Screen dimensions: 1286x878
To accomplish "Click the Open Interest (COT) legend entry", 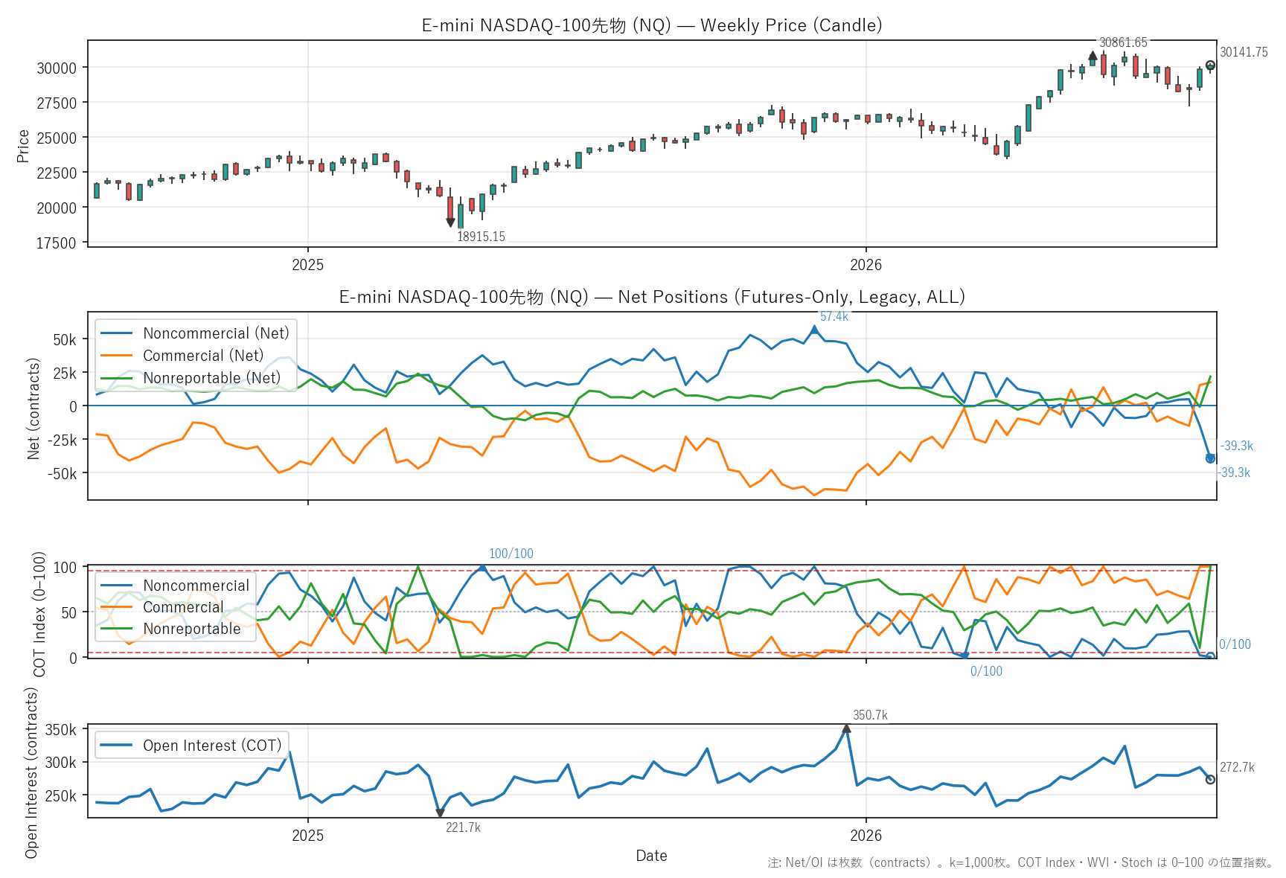I will (212, 746).
